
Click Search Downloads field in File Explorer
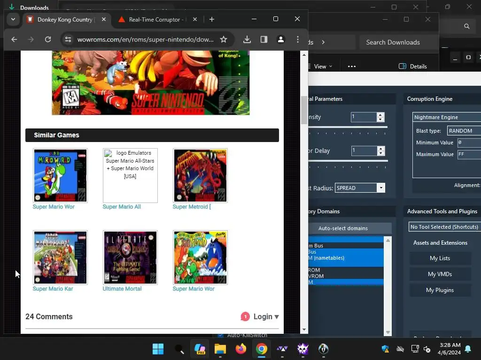coord(398,42)
